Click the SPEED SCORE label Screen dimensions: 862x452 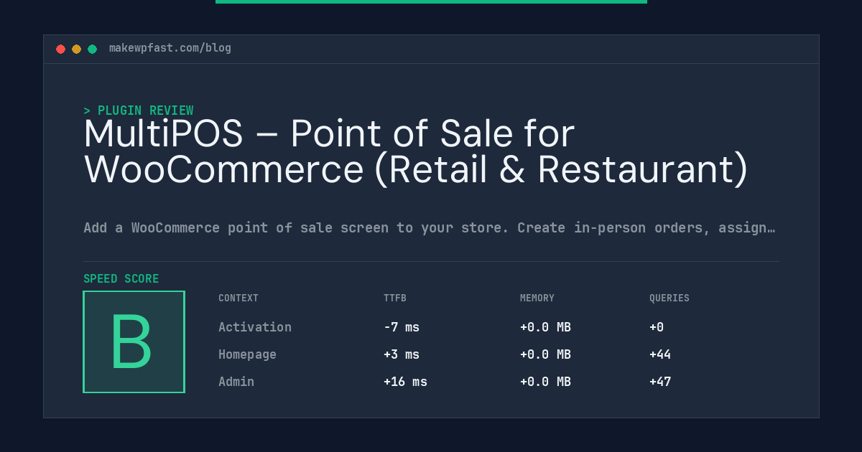(121, 279)
